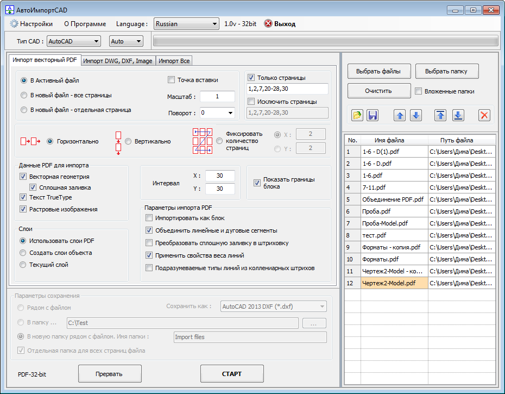This screenshot has width=505, height=394.
Task: Click the top progress bar
Action: coord(326,41)
